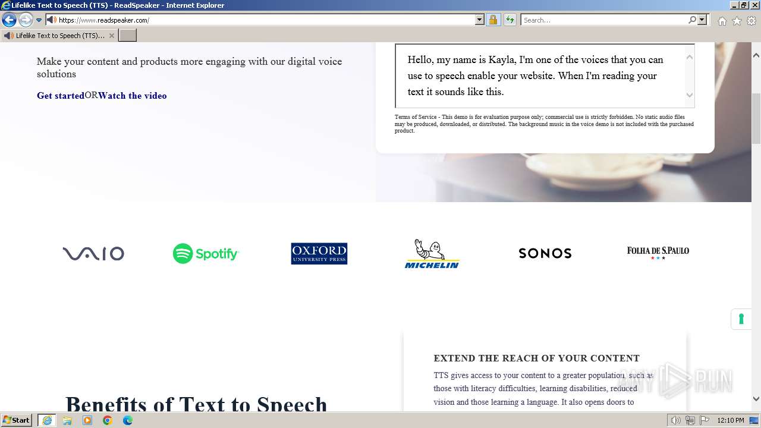Go forward with the browser Forward arrow

[x=26, y=20]
